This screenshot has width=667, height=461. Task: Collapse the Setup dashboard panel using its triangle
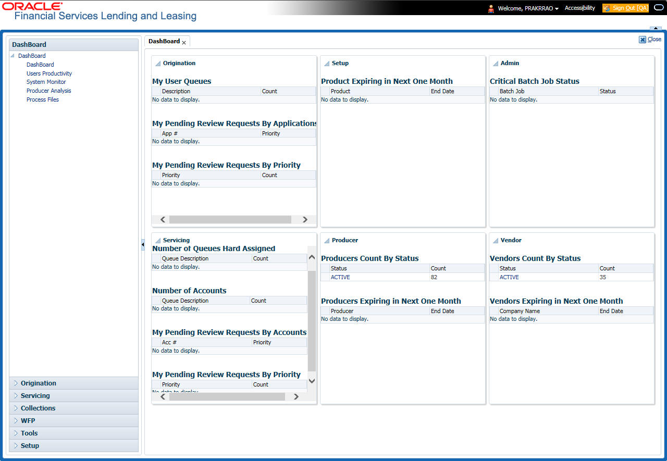click(x=327, y=64)
